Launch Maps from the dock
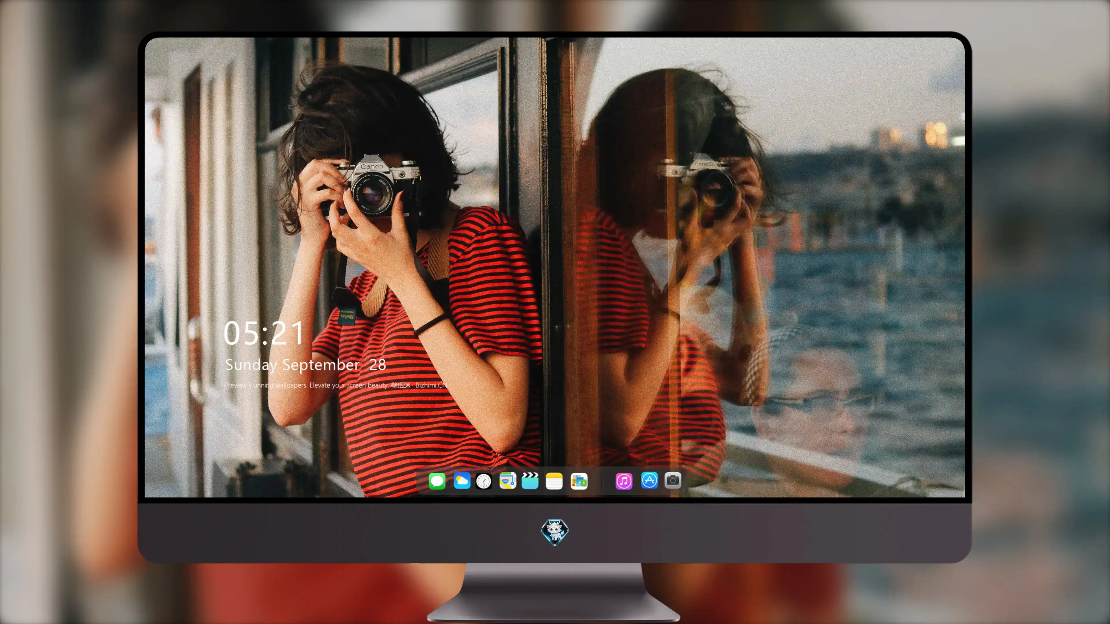Screen dimensions: 1110x624 click(508, 481)
